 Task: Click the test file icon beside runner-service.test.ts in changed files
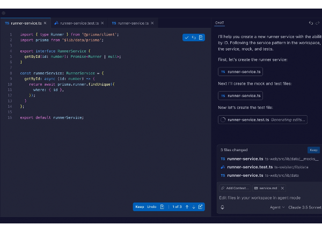click(x=223, y=167)
